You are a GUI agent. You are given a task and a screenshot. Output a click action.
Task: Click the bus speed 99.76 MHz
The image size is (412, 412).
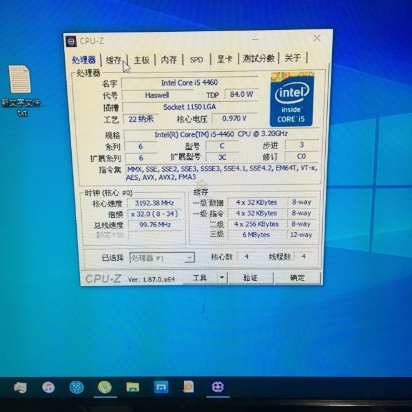pos(155,225)
